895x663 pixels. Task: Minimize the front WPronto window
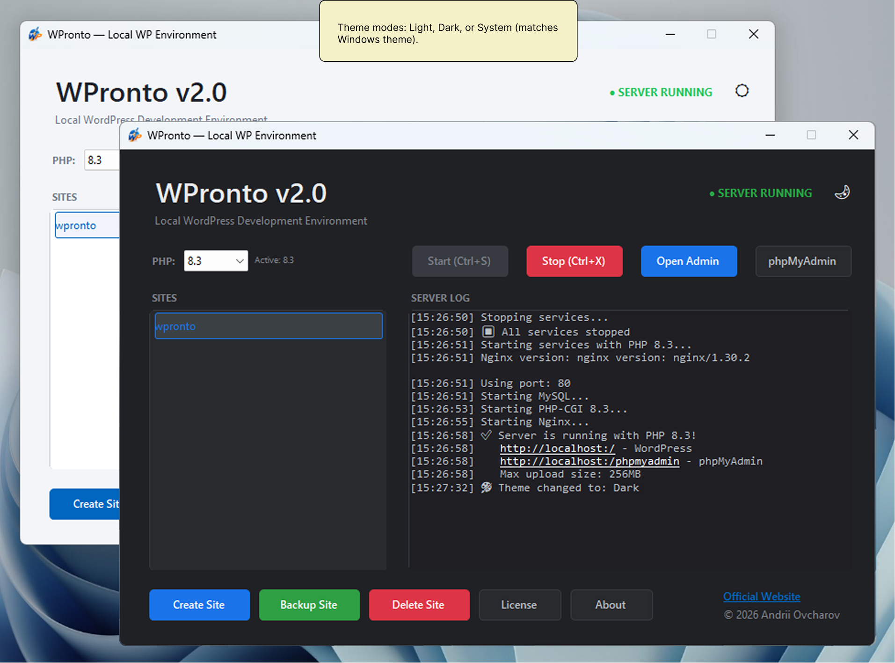point(770,135)
